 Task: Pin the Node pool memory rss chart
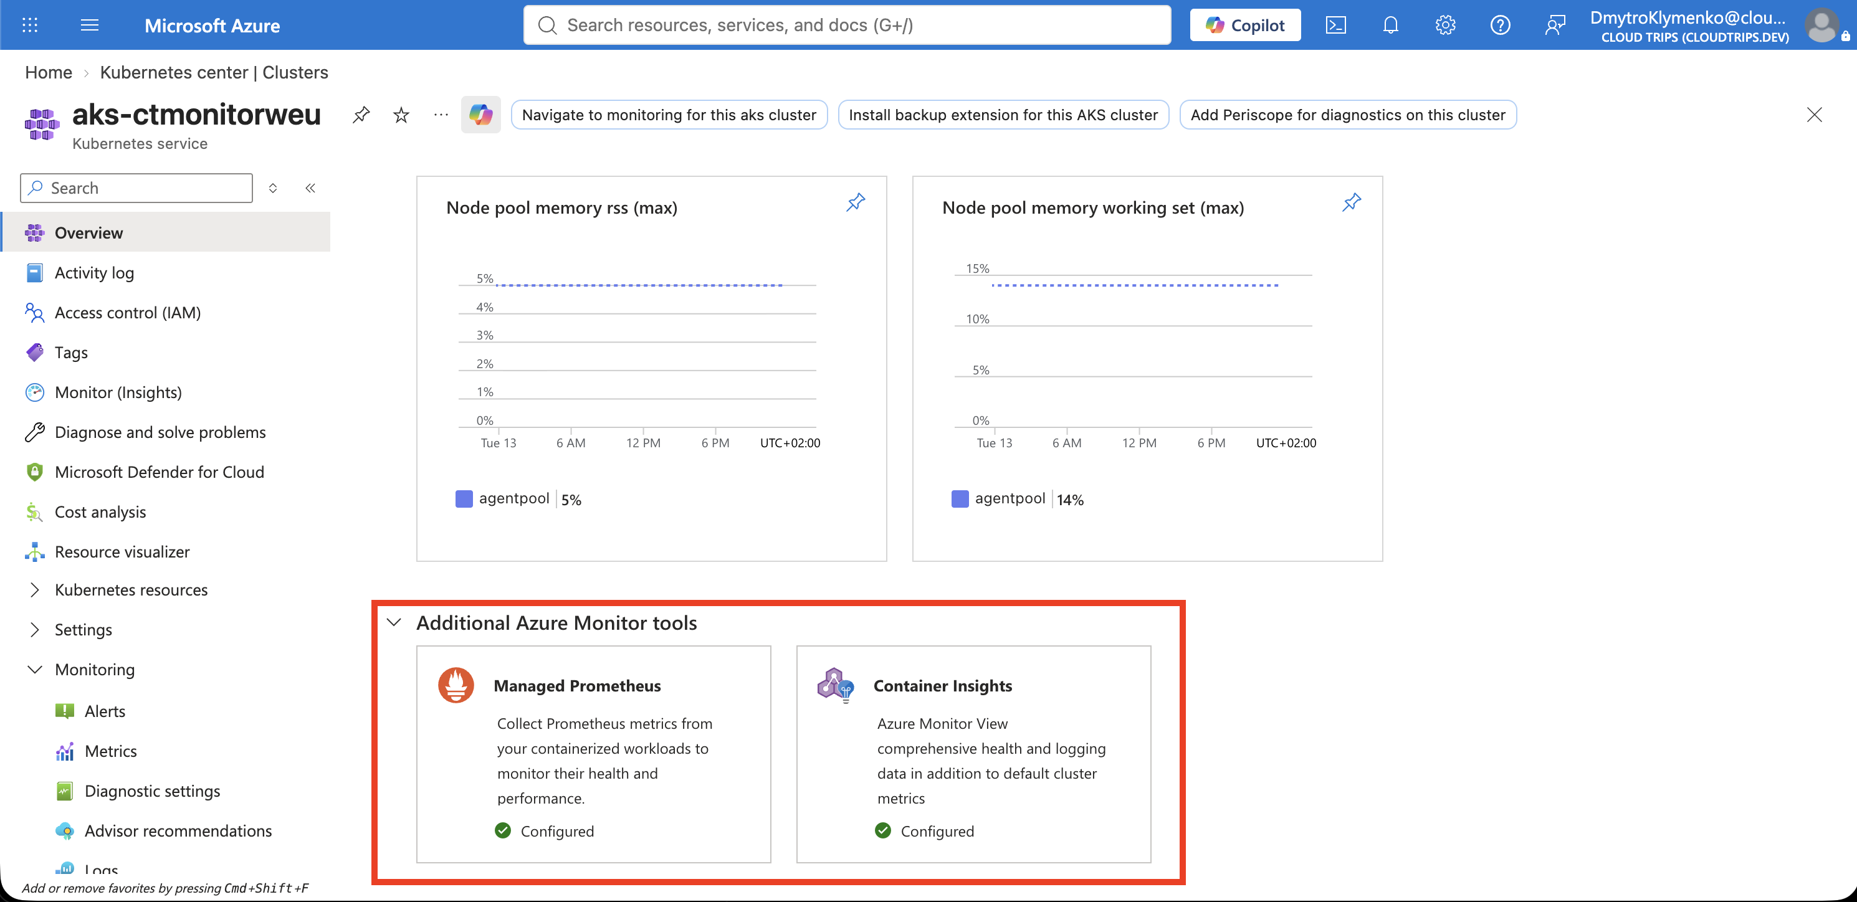click(x=856, y=202)
